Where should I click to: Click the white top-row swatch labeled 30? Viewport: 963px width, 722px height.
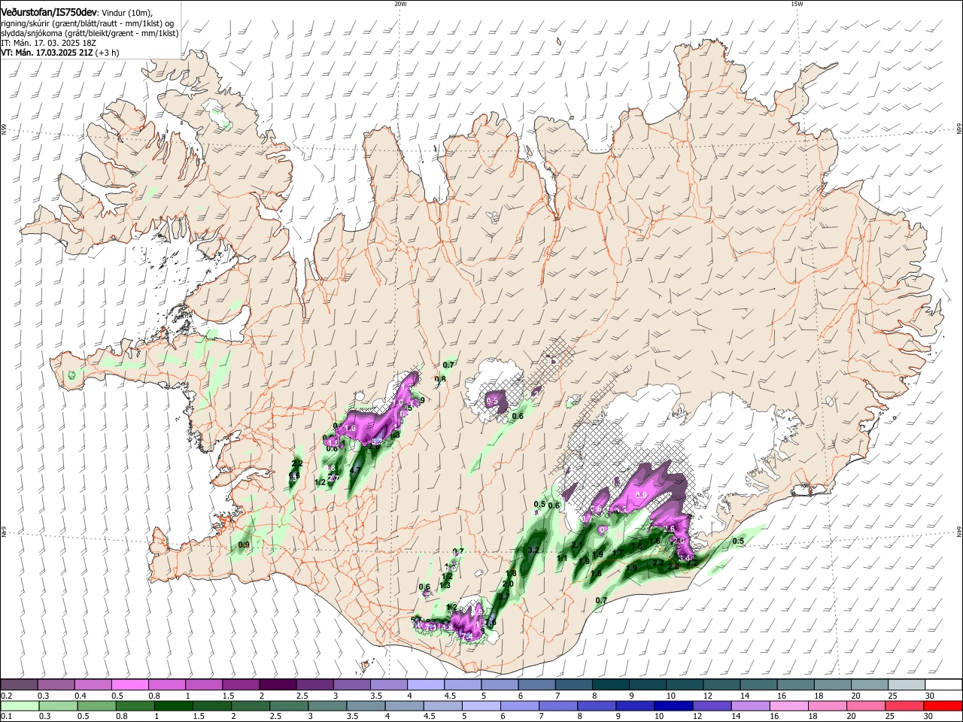click(943, 685)
